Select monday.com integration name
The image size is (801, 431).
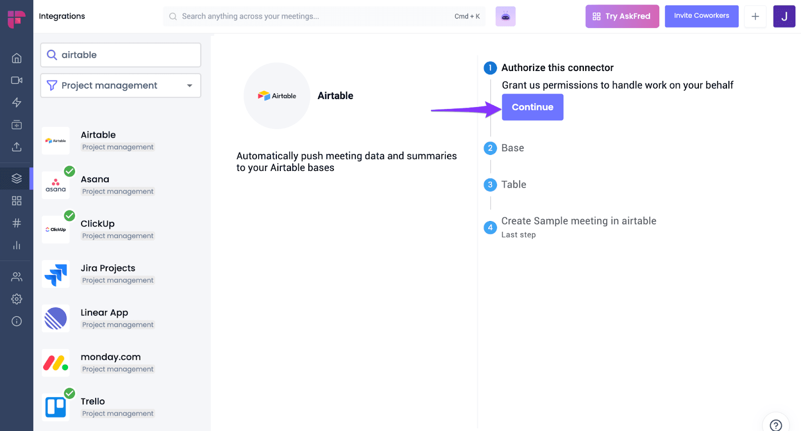click(x=111, y=357)
